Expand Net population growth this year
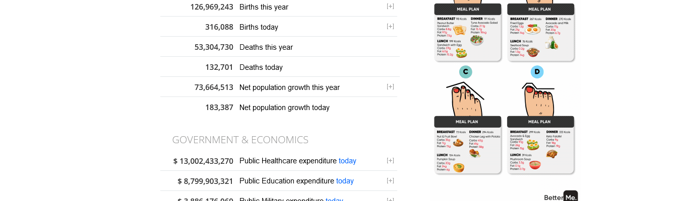Screen dimensions: 676x201 pos(390,86)
